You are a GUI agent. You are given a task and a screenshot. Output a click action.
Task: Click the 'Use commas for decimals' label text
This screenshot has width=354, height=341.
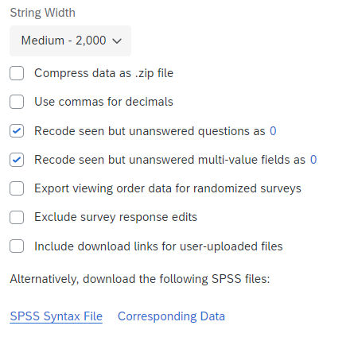(x=103, y=102)
